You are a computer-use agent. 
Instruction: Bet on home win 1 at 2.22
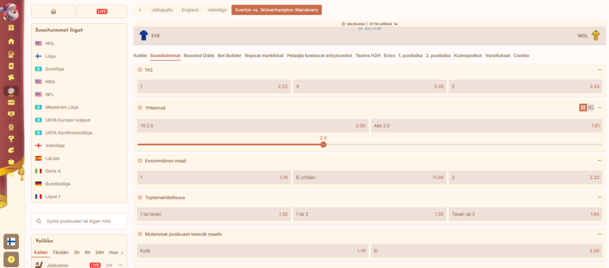(214, 87)
